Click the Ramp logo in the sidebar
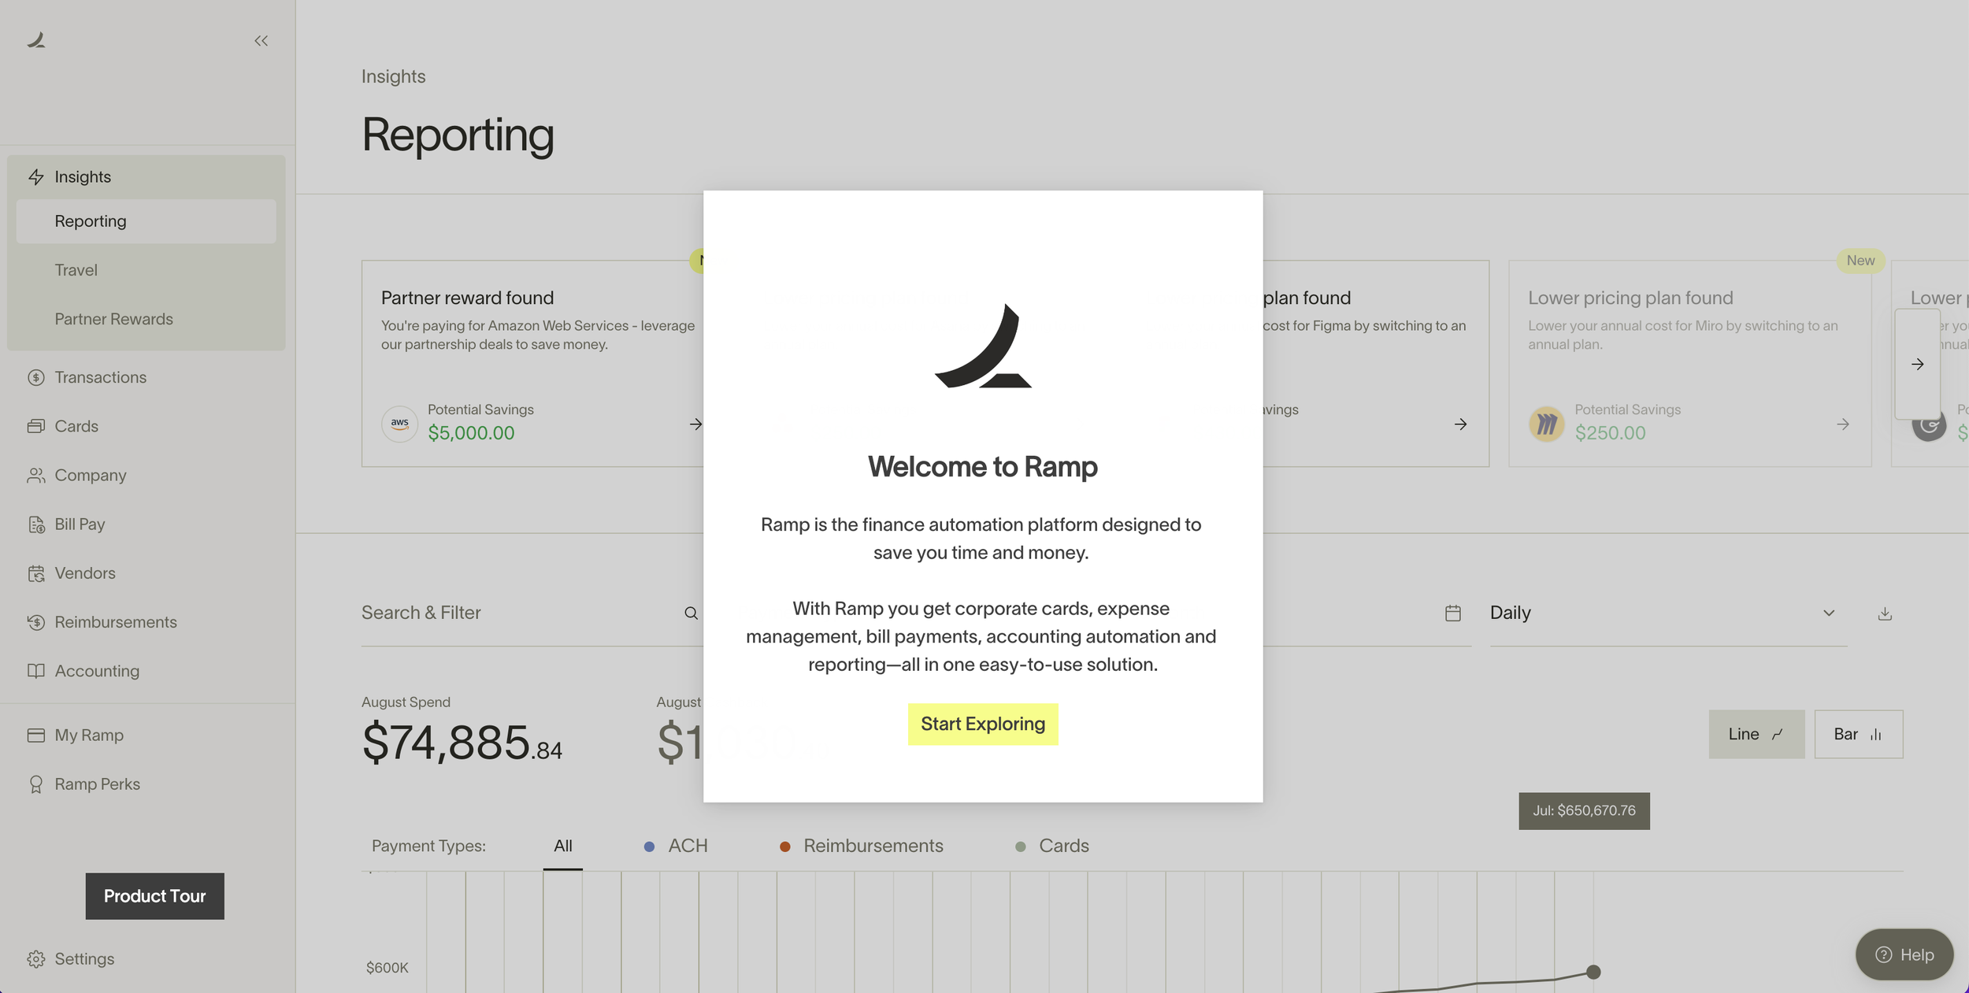Viewport: 1969px width, 993px height. pos(36,40)
